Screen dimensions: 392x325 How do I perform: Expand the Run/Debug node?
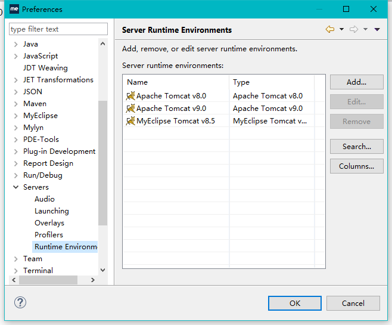click(x=15, y=175)
